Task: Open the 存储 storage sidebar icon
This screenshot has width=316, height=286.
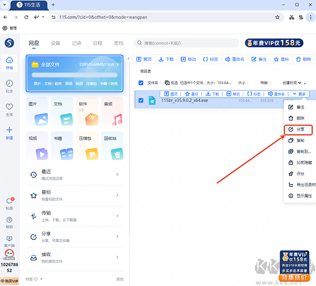Action: click(9, 63)
